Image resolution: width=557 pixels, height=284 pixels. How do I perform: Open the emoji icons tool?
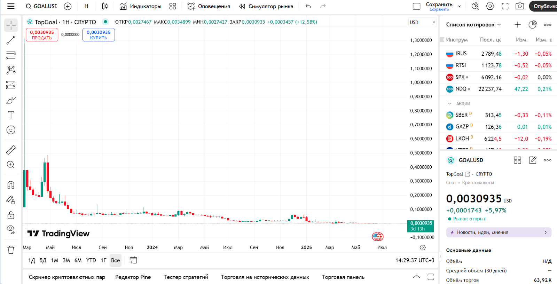11,130
